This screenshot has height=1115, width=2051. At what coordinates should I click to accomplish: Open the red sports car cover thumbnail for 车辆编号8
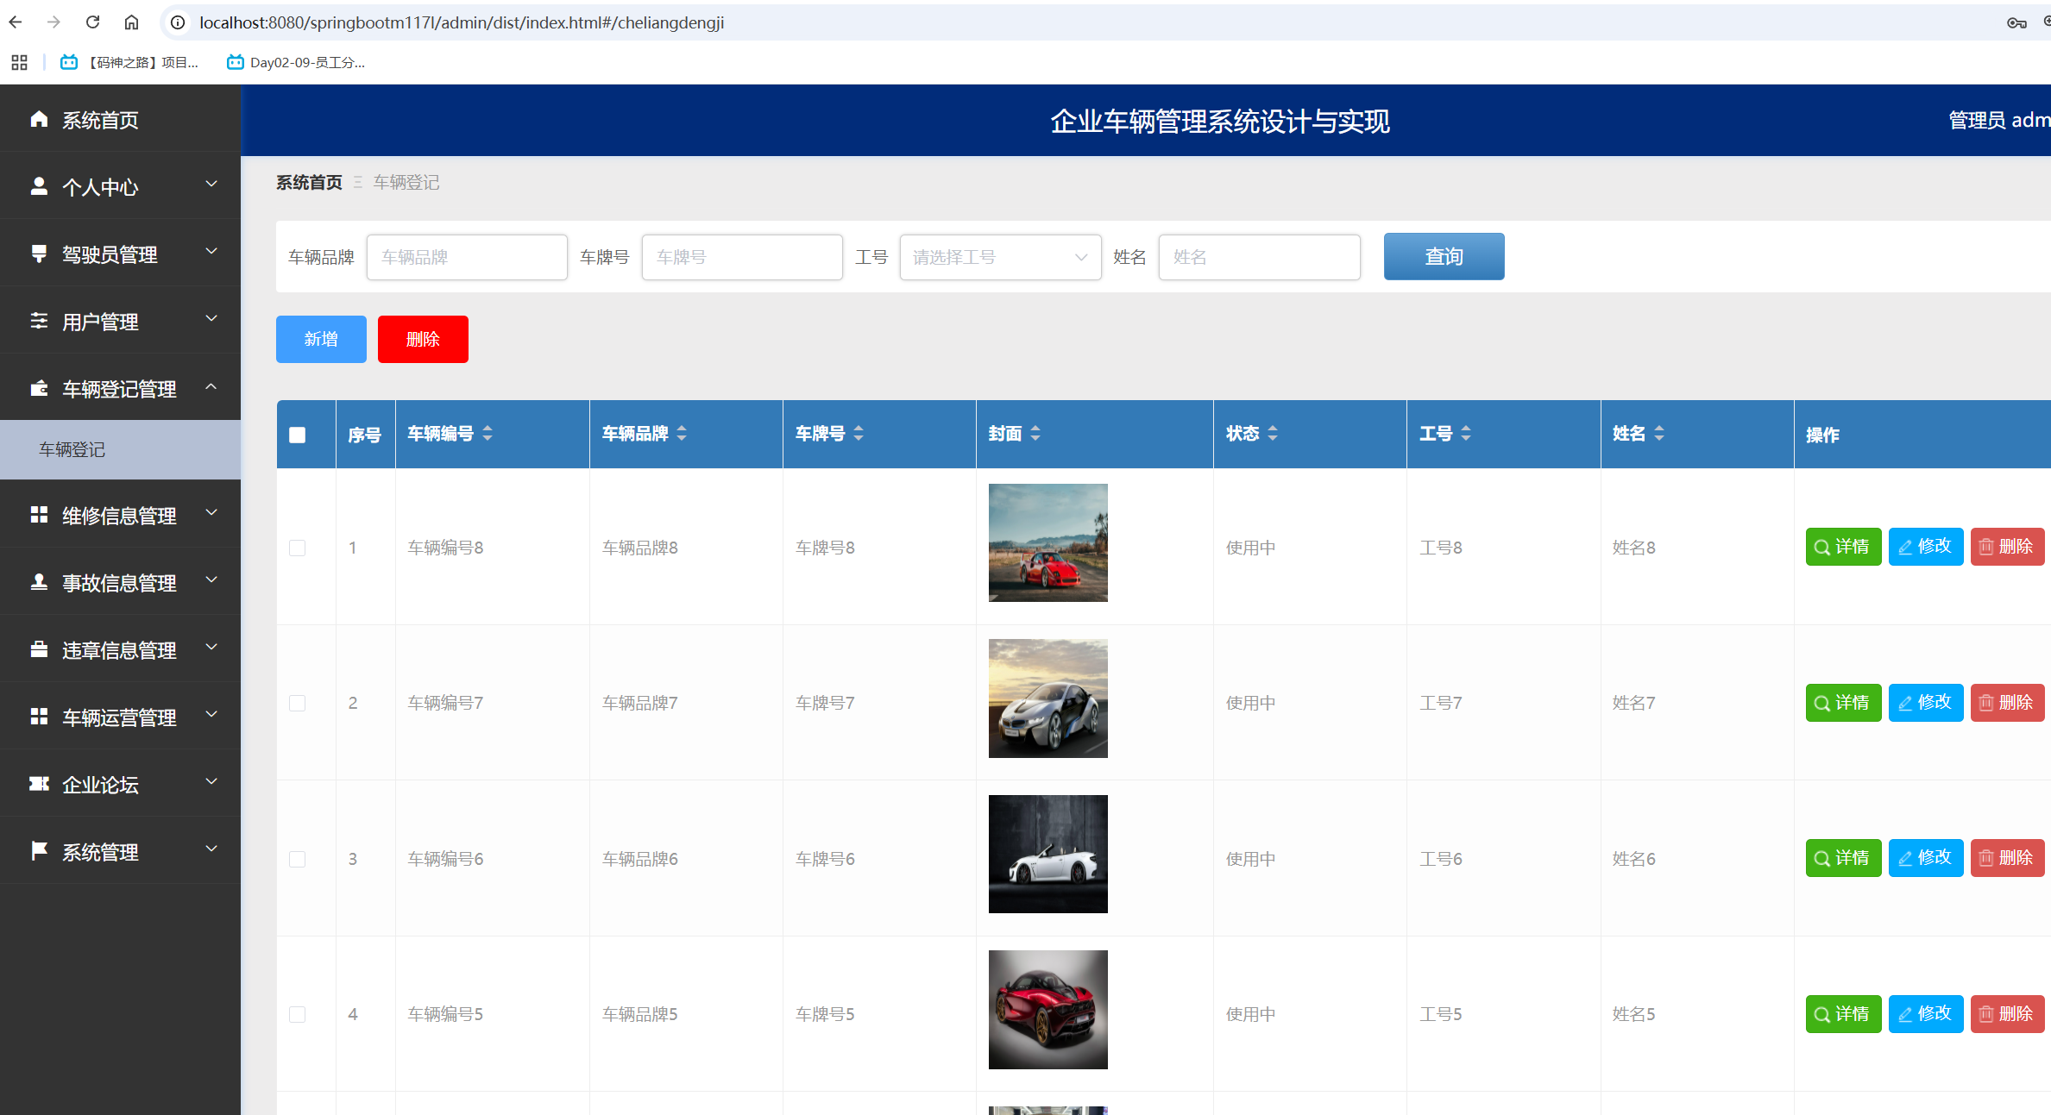1048,542
